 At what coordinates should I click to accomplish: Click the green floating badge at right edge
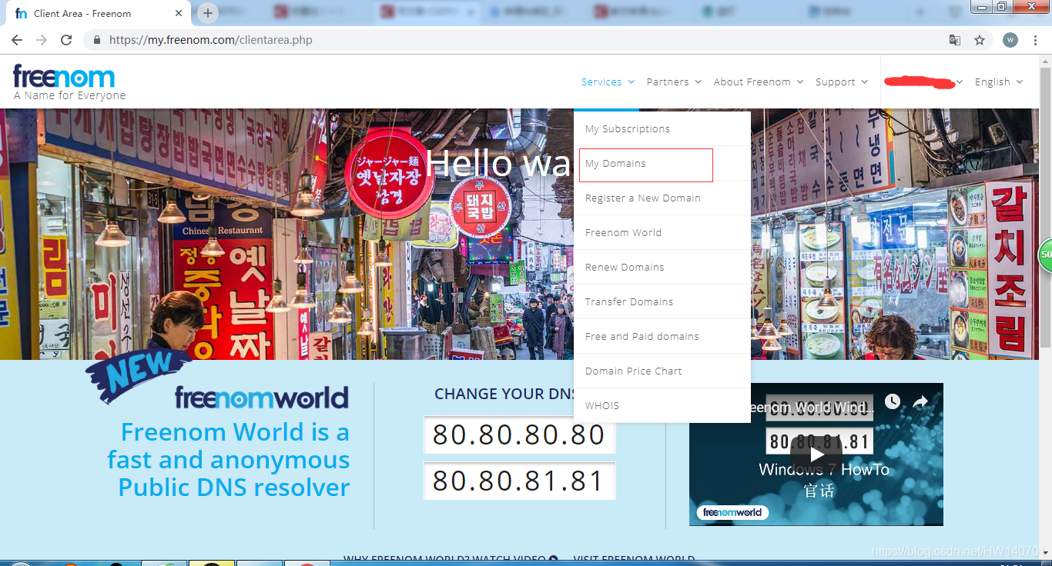(x=1044, y=255)
